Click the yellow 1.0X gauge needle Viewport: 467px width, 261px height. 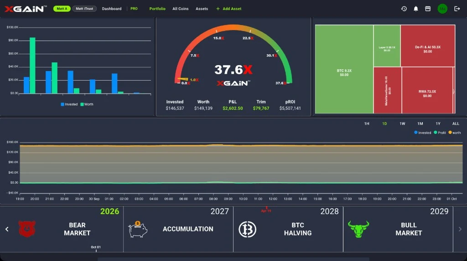point(183,79)
